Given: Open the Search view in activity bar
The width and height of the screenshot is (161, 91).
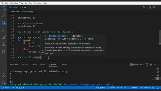Looking at the screenshot, I should (x=4, y=15).
